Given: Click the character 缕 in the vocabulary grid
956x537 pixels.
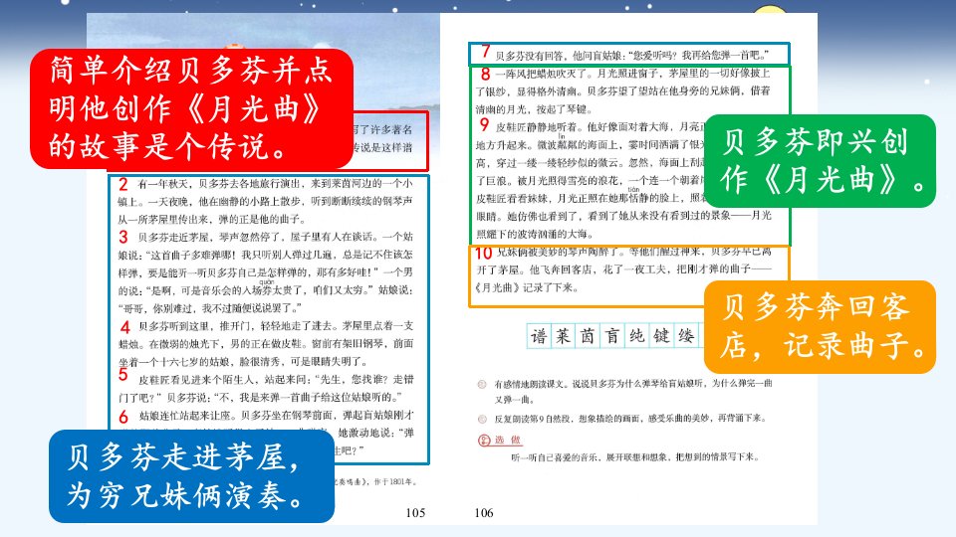Looking at the screenshot, I should pyautogui.click(x=686, y=336).
